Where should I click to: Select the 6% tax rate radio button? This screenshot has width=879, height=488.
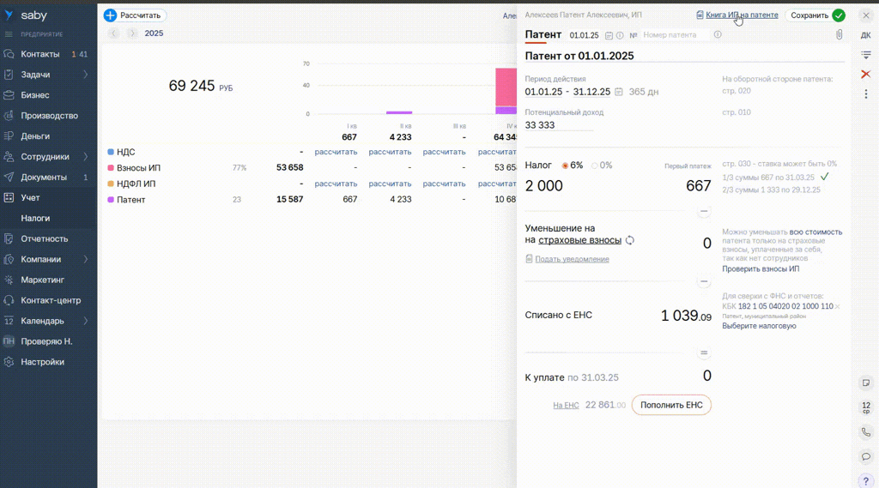coord(565,166)
